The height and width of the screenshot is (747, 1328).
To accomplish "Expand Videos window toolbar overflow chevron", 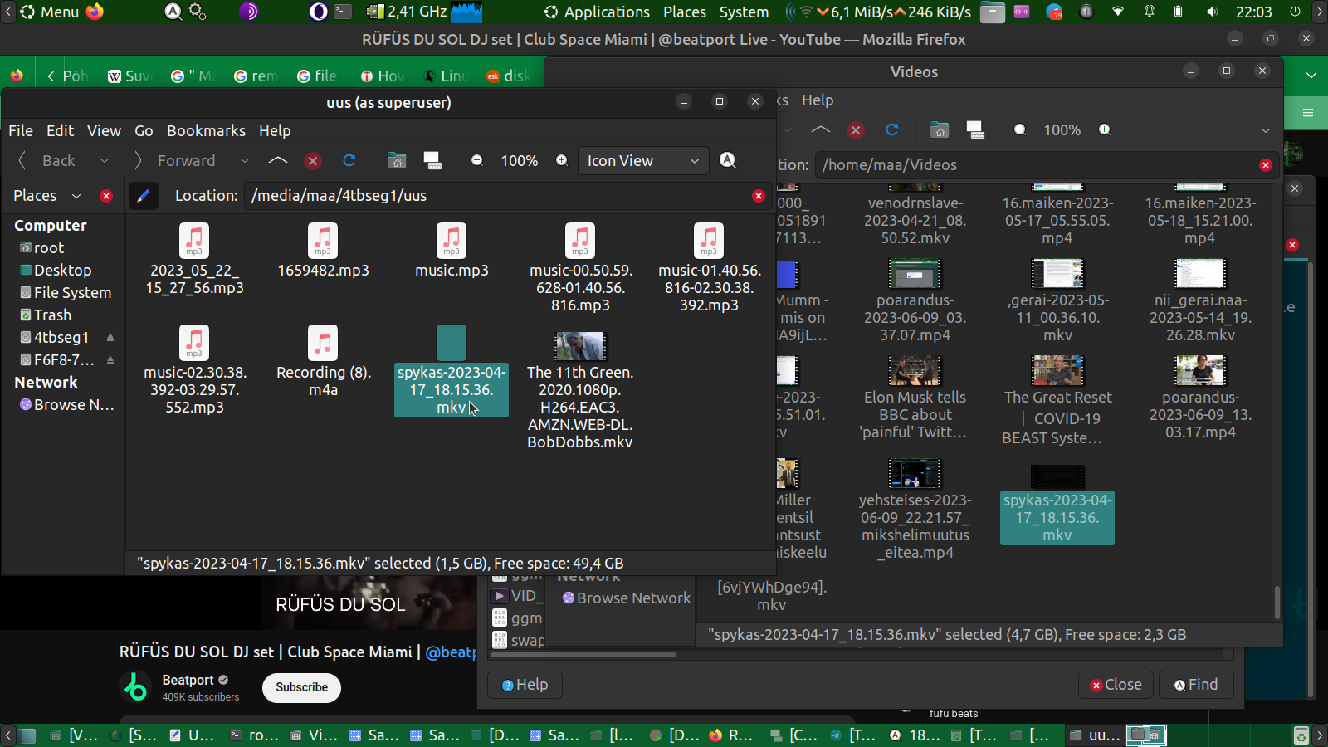I will (x=1266, y=130).
